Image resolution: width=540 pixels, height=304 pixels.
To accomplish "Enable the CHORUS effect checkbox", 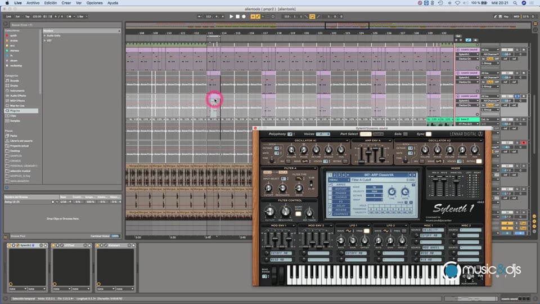I will [x=331, y=197].
